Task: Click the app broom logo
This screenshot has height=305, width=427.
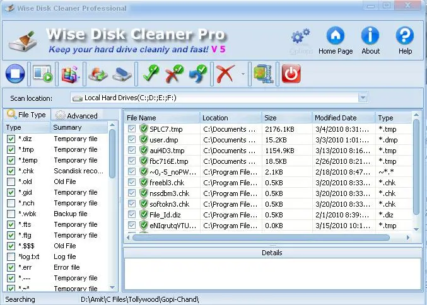Action: tap(23, 42)
